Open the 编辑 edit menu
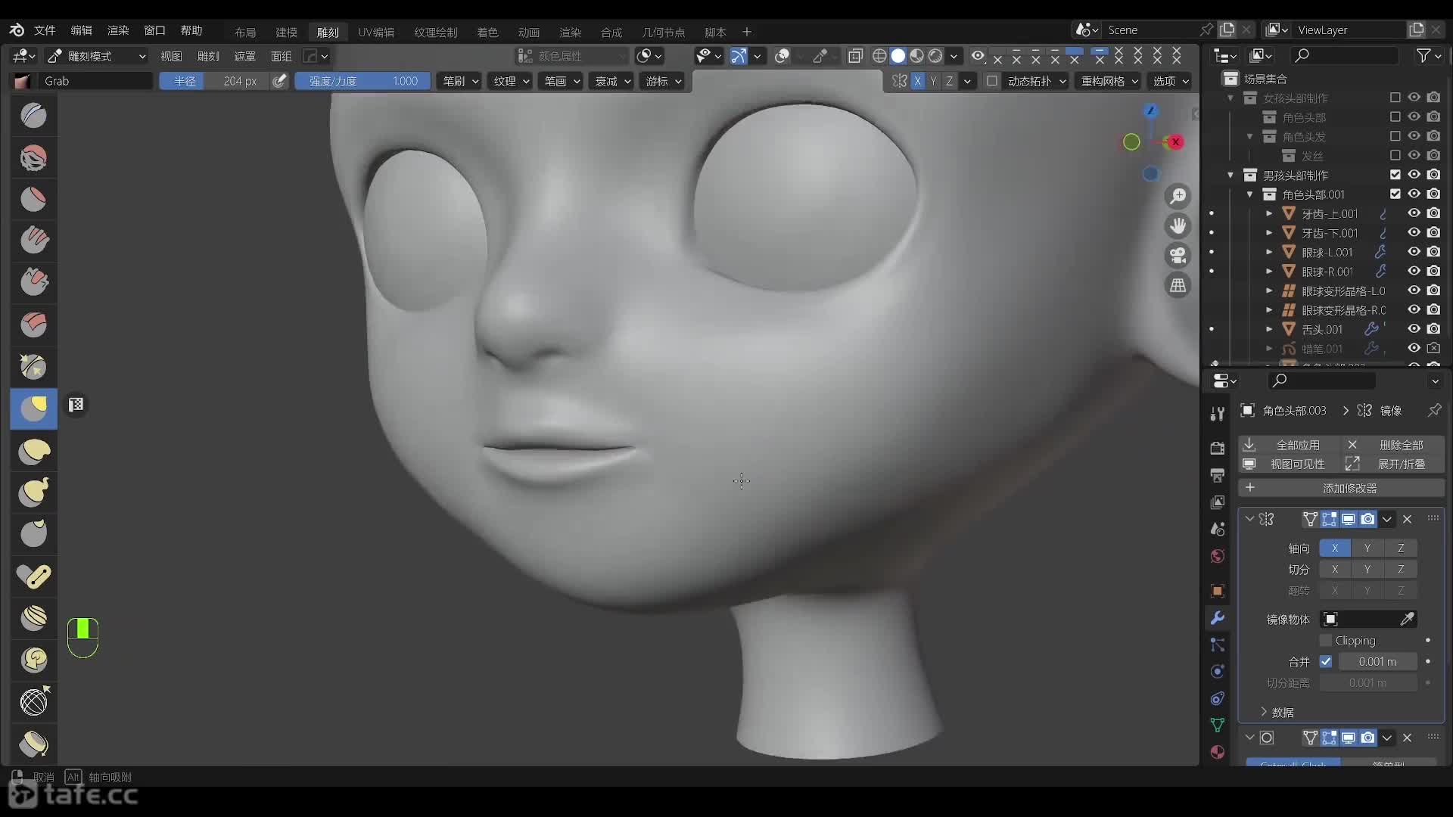 point(81,30)
